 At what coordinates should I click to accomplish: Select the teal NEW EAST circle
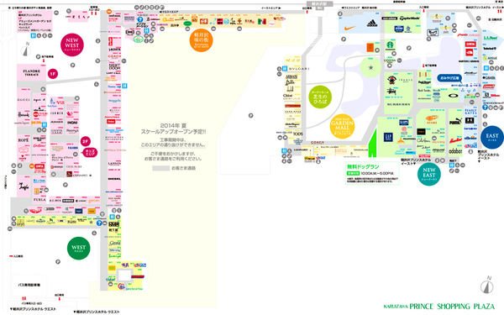[x=428, y=174]
